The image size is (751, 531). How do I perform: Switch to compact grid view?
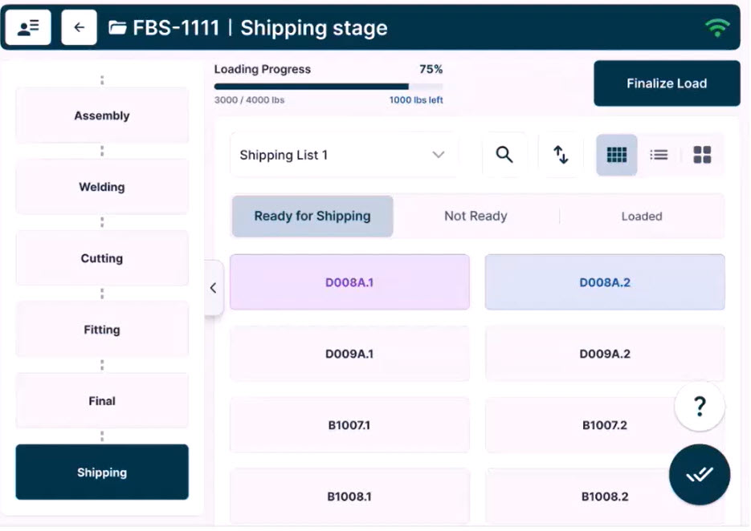(x=617, y=155)
